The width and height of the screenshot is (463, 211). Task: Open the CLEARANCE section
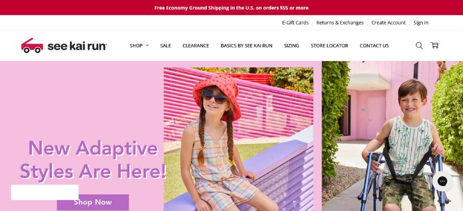(x=196, y=46)
